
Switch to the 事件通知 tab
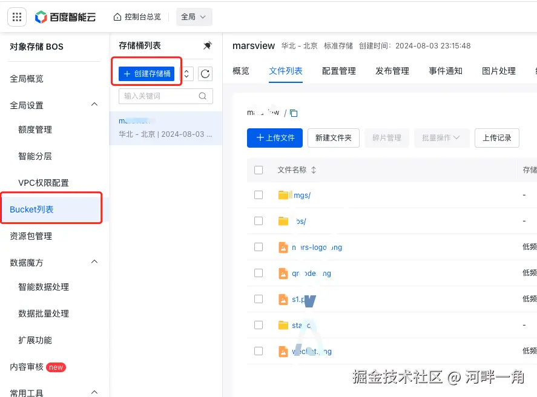(446, 71)
